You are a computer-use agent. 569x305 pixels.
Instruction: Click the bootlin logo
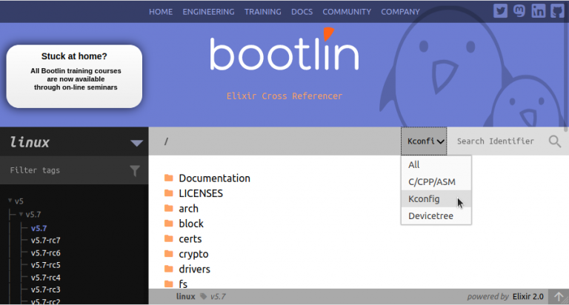[x=284, y=50]
